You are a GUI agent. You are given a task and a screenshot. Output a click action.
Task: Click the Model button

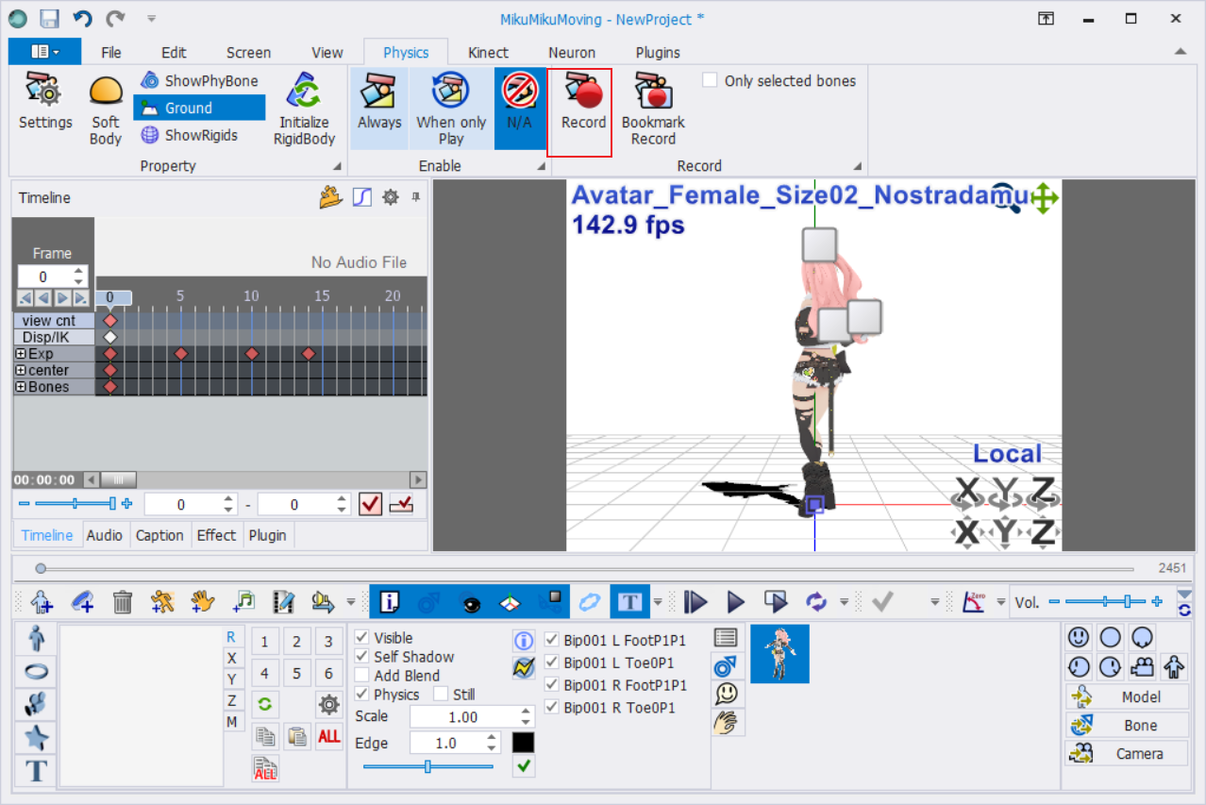(1127, 697)
